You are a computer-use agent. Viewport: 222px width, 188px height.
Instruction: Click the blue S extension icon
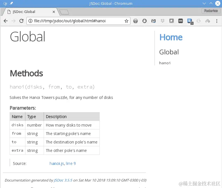tap(190, 21)
